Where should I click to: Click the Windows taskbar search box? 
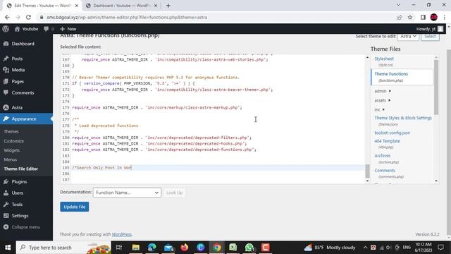point(63,248)
